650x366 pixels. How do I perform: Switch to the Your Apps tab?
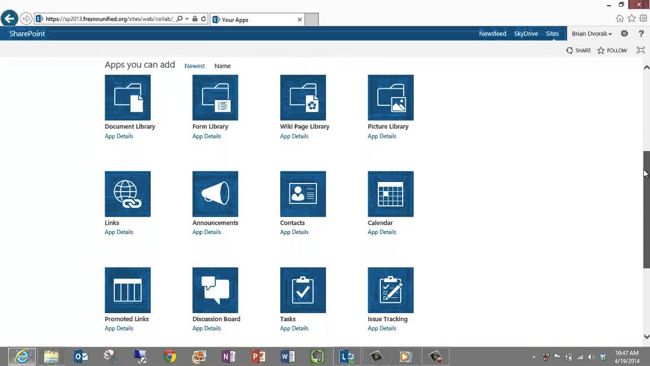click(x=254, y=20)
